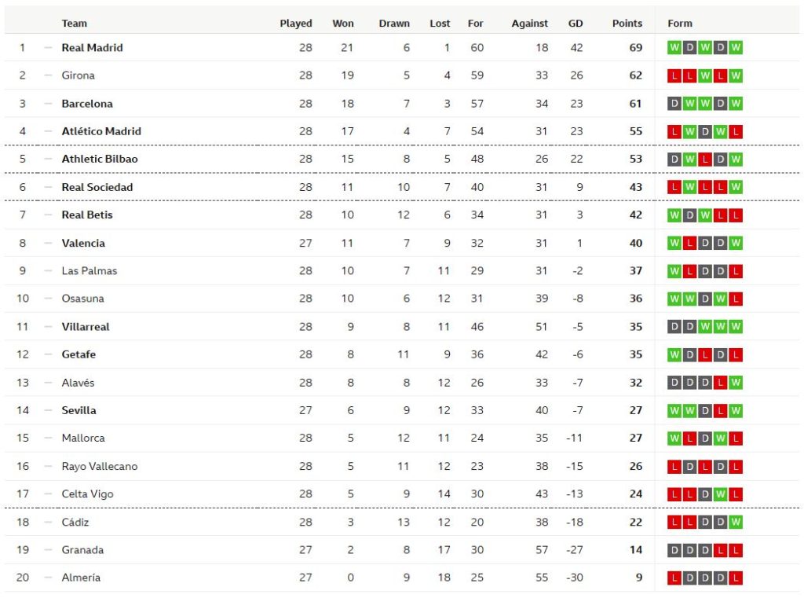Viewport: 804px width, 598px height.
Task: Open the Barcelona team link
Action: pos(87,104)
